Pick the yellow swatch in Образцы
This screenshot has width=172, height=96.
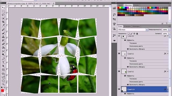[120, 8]
